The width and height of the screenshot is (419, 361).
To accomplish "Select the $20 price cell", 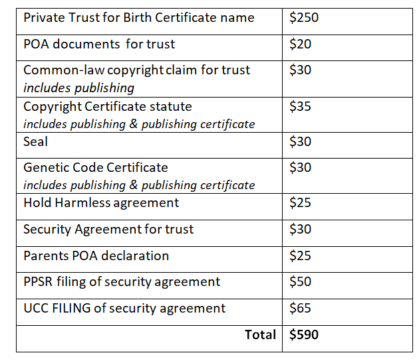I will (x=301, y=44).
